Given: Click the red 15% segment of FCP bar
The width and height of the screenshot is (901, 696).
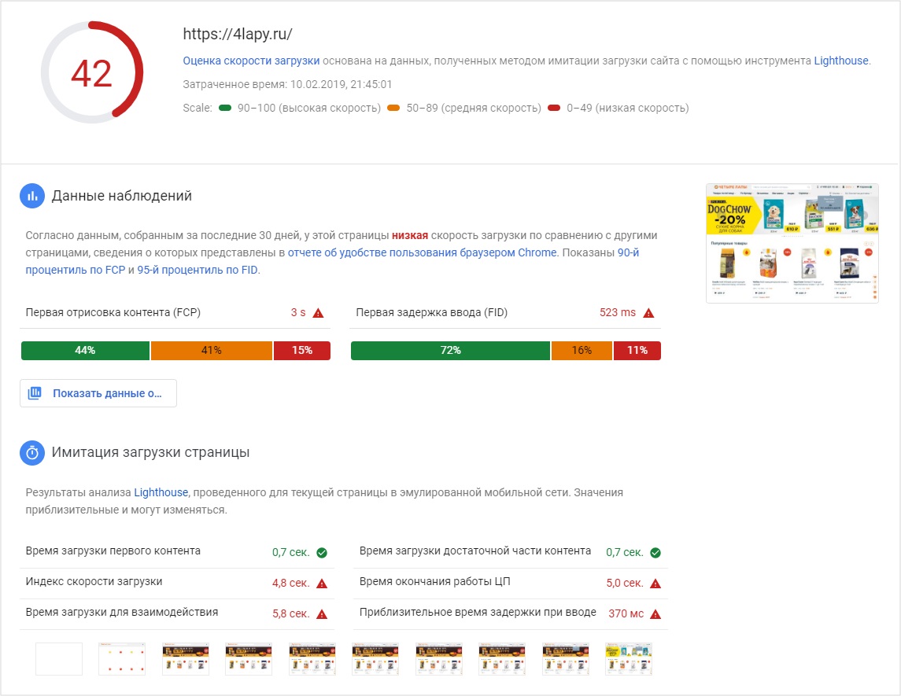Looking at the screenshot, I should pos(302,351).
